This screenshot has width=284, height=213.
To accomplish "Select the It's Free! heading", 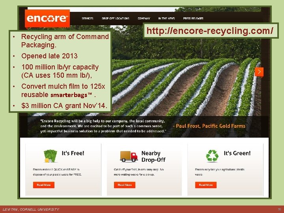I will [73, 153].
